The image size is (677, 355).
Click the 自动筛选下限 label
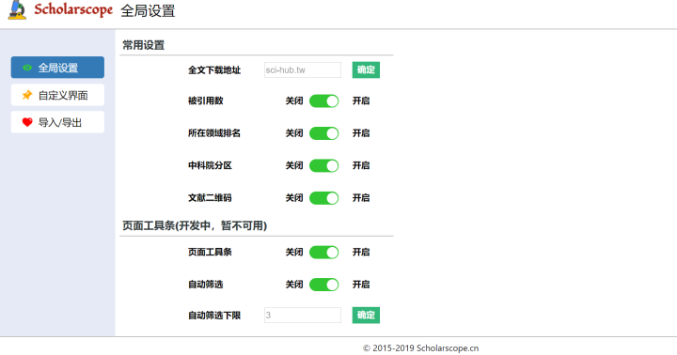click(214, 316)
